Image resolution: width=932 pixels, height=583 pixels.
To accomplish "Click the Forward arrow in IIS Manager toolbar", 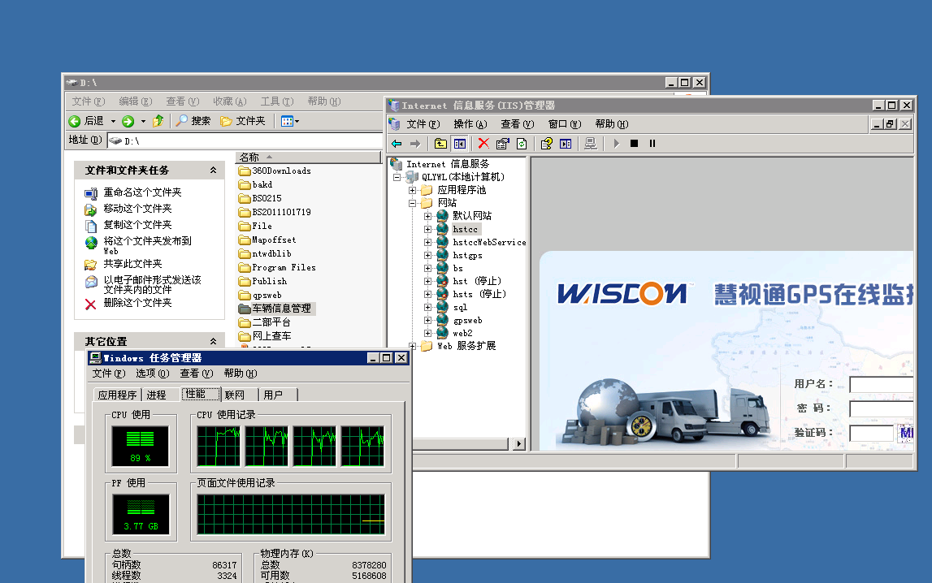I will (415, 144).
